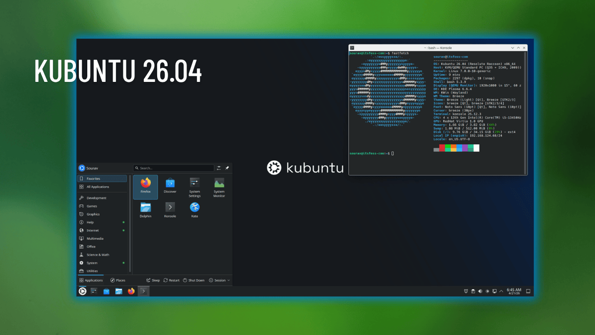Viewport: 595px width, 335px height.
Task: Open the Discover software center
Action: coord(170,187)
